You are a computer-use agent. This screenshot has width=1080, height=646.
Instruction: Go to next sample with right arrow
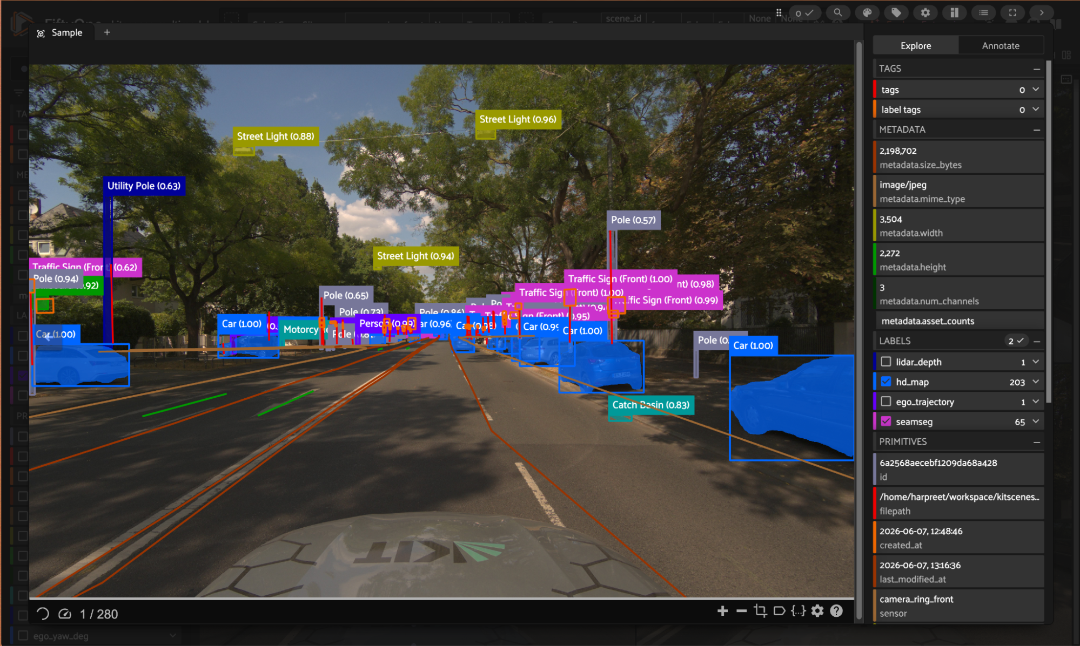pos(1042,12)
